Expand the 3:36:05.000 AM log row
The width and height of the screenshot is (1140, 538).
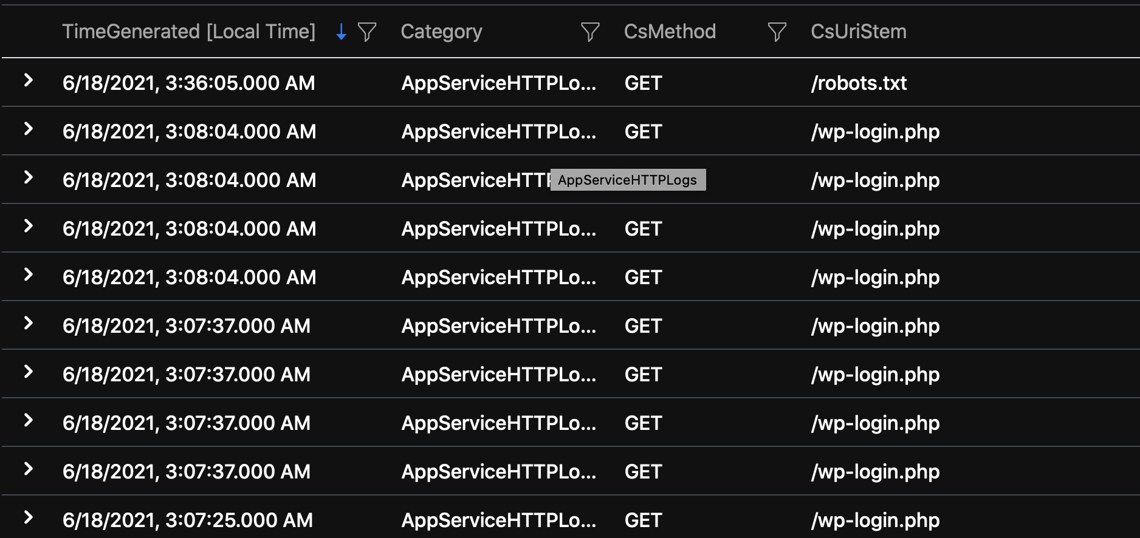(x=28, y=80)
